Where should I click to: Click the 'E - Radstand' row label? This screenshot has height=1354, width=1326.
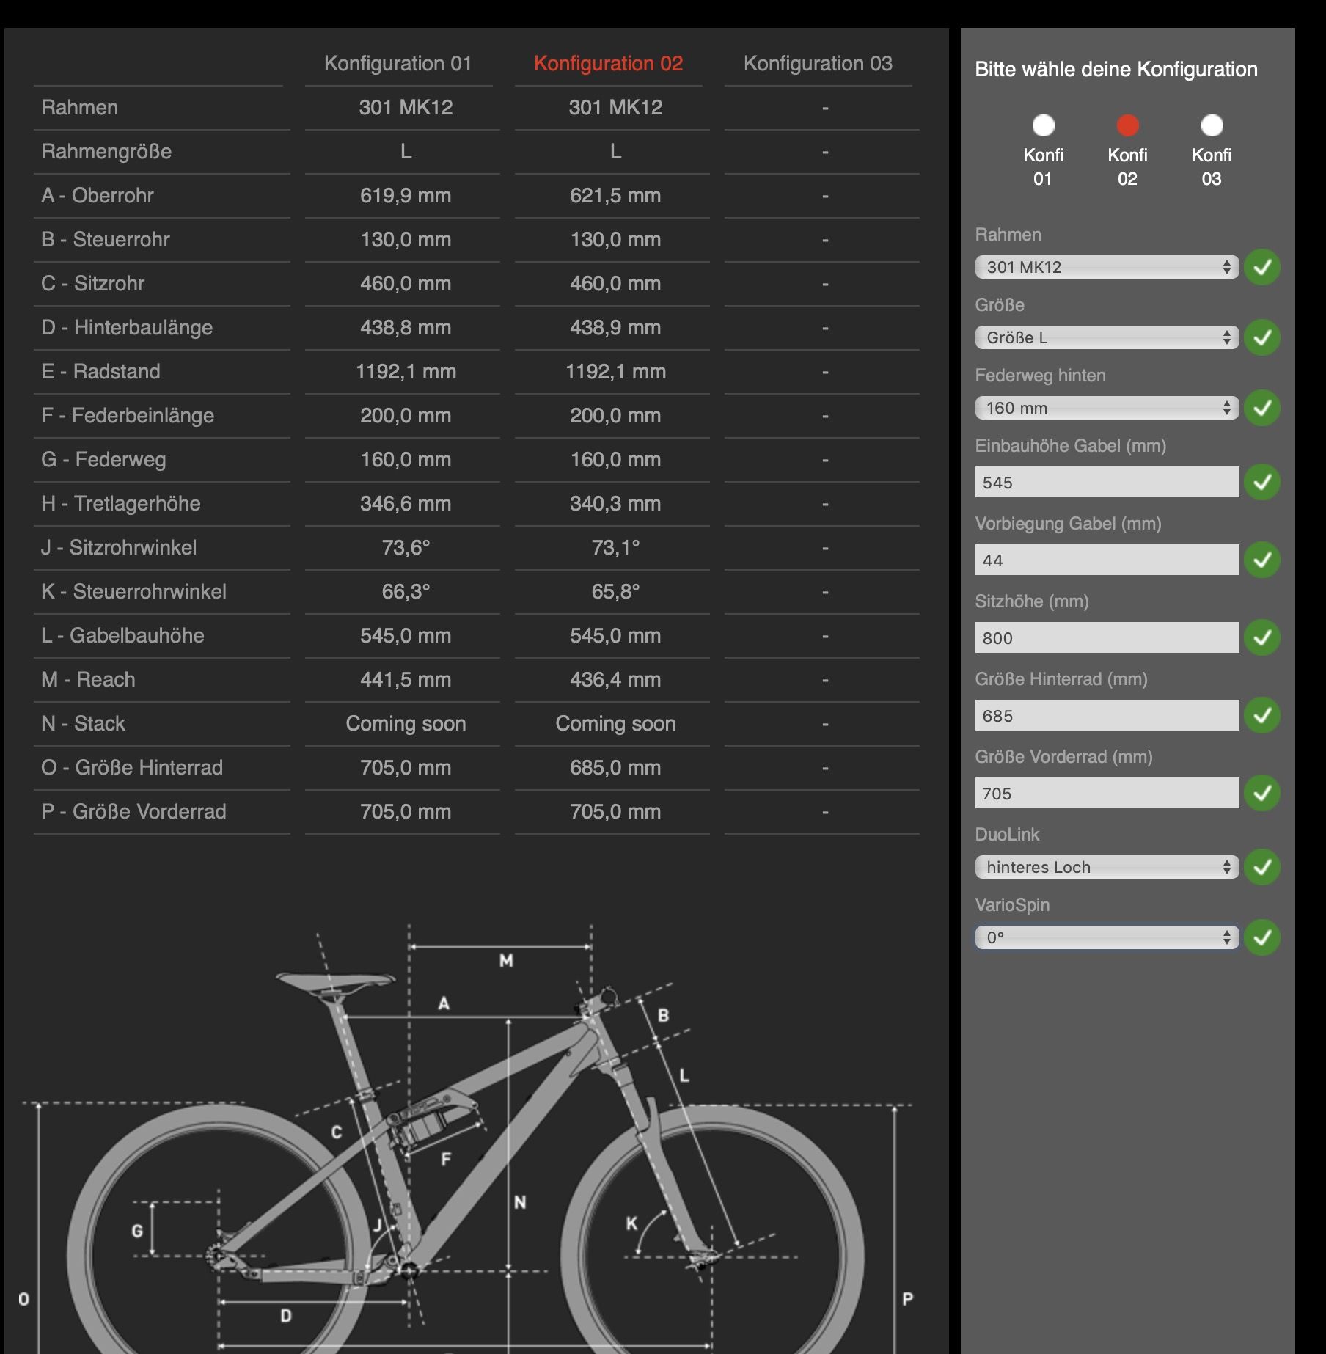(100, 372)
